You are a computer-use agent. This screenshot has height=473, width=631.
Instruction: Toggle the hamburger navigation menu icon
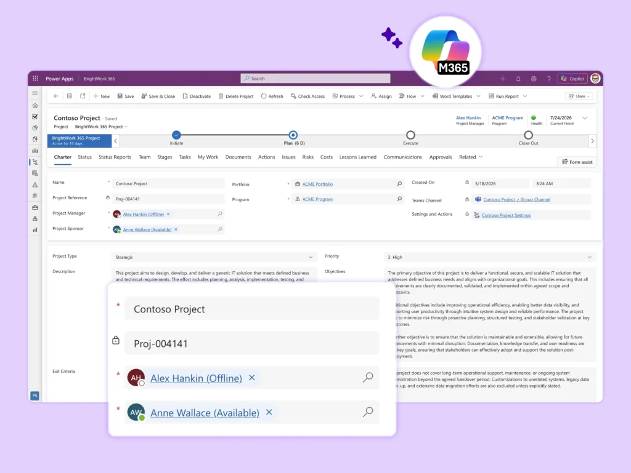(35, 93)
